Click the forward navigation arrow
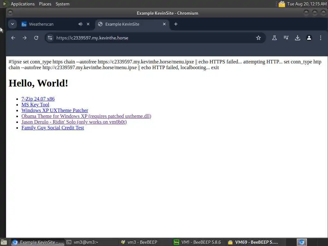Viewport: 328px width, 246px height. click(x=24, y=38)
